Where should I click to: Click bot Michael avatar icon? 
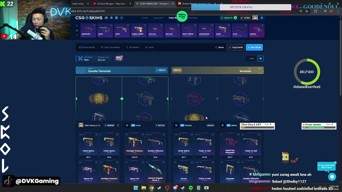tap(176, 125)
